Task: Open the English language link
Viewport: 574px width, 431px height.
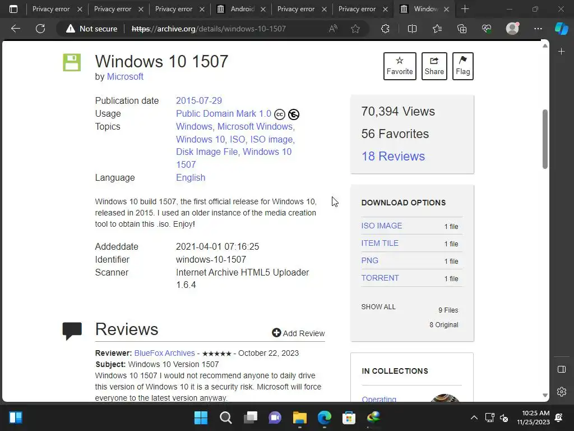Action: pyautogui.click(x=191, y=178)
